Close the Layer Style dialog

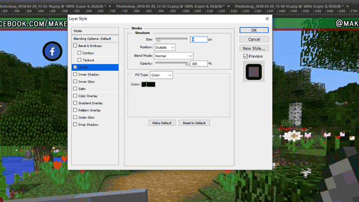coord(267,19)
